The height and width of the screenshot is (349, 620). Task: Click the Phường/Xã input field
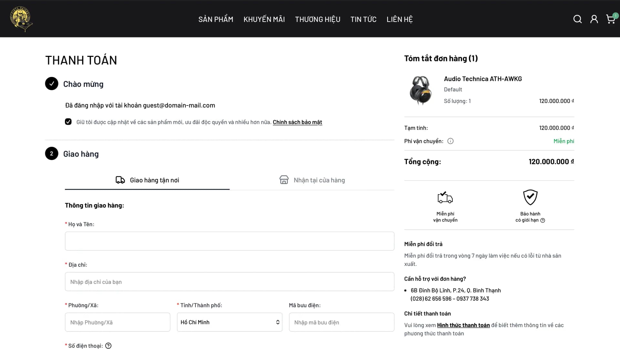click(x=118, y=322)
